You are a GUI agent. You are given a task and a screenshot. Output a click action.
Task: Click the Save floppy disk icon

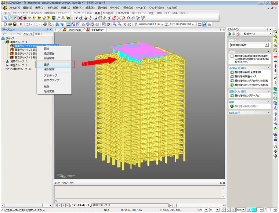(15, 24)
